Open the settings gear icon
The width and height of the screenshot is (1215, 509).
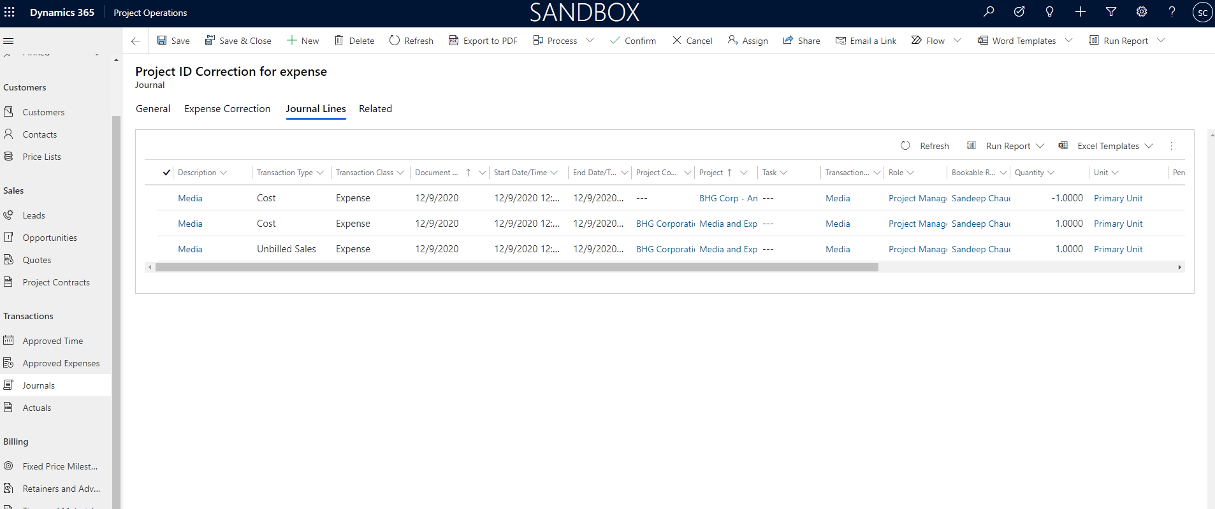tap(1142, 12)
